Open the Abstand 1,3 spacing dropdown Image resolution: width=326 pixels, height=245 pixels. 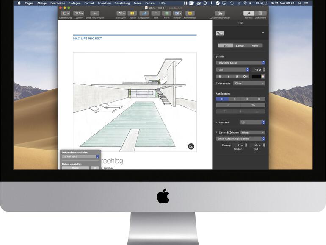pos(252,122)
